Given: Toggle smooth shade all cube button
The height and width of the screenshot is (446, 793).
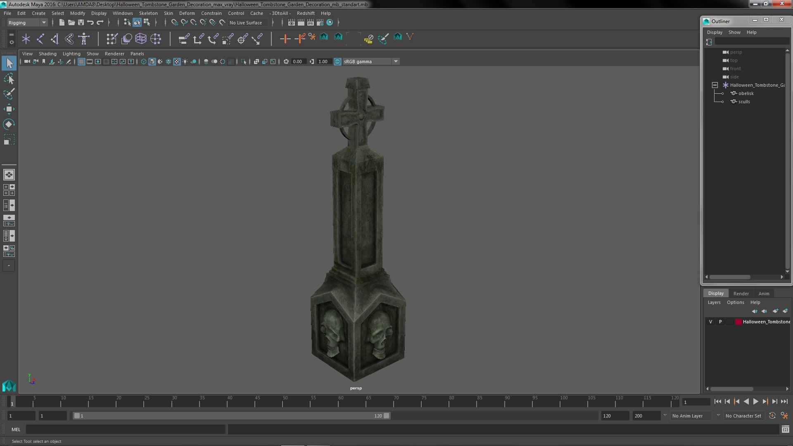Looking at the screenshot, I should (x=152, y=62).
